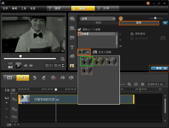Click the preview scrubber handle

pos(21,56)
